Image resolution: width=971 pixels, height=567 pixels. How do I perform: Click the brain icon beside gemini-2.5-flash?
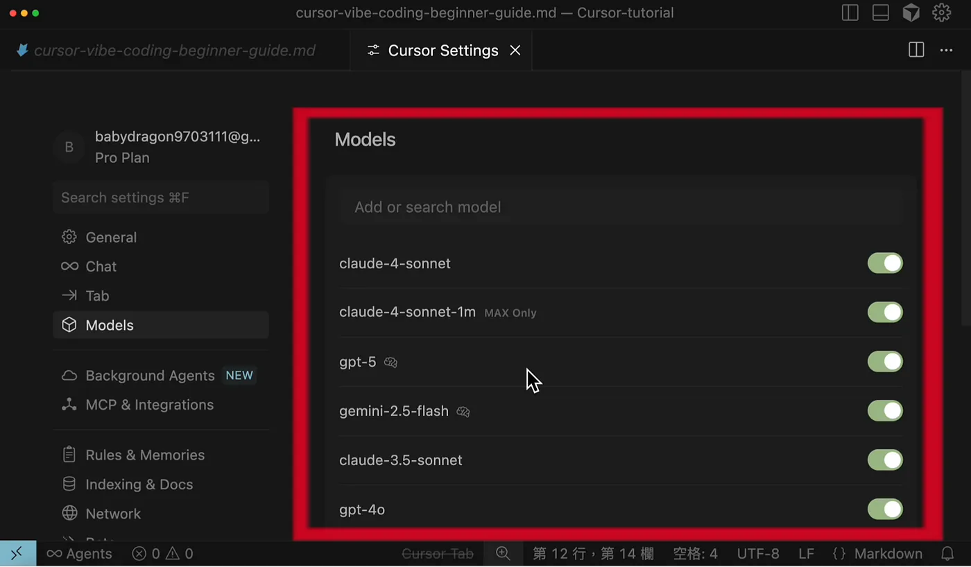463,411
